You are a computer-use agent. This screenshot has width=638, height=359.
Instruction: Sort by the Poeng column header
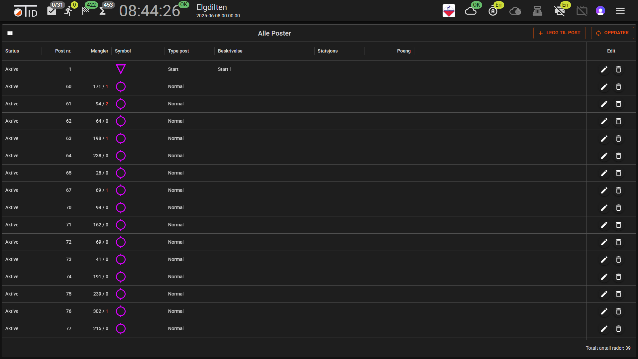[404, 51]
